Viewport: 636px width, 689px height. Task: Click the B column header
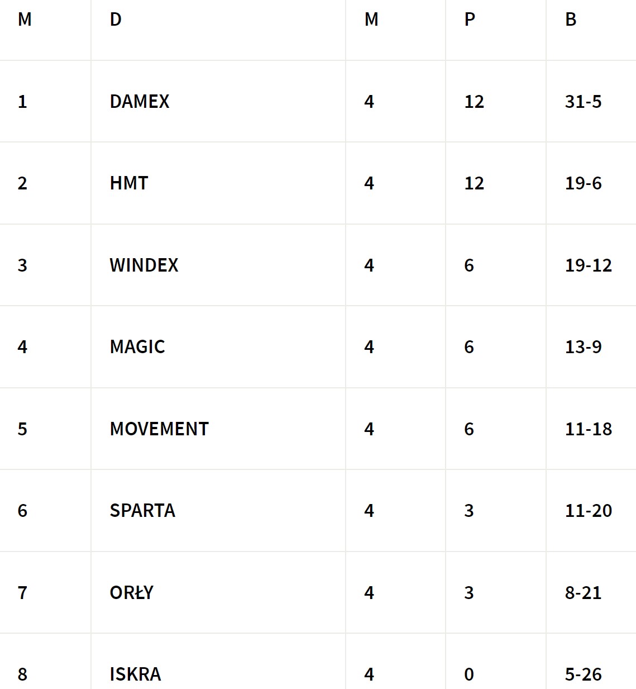pos(571,20)
